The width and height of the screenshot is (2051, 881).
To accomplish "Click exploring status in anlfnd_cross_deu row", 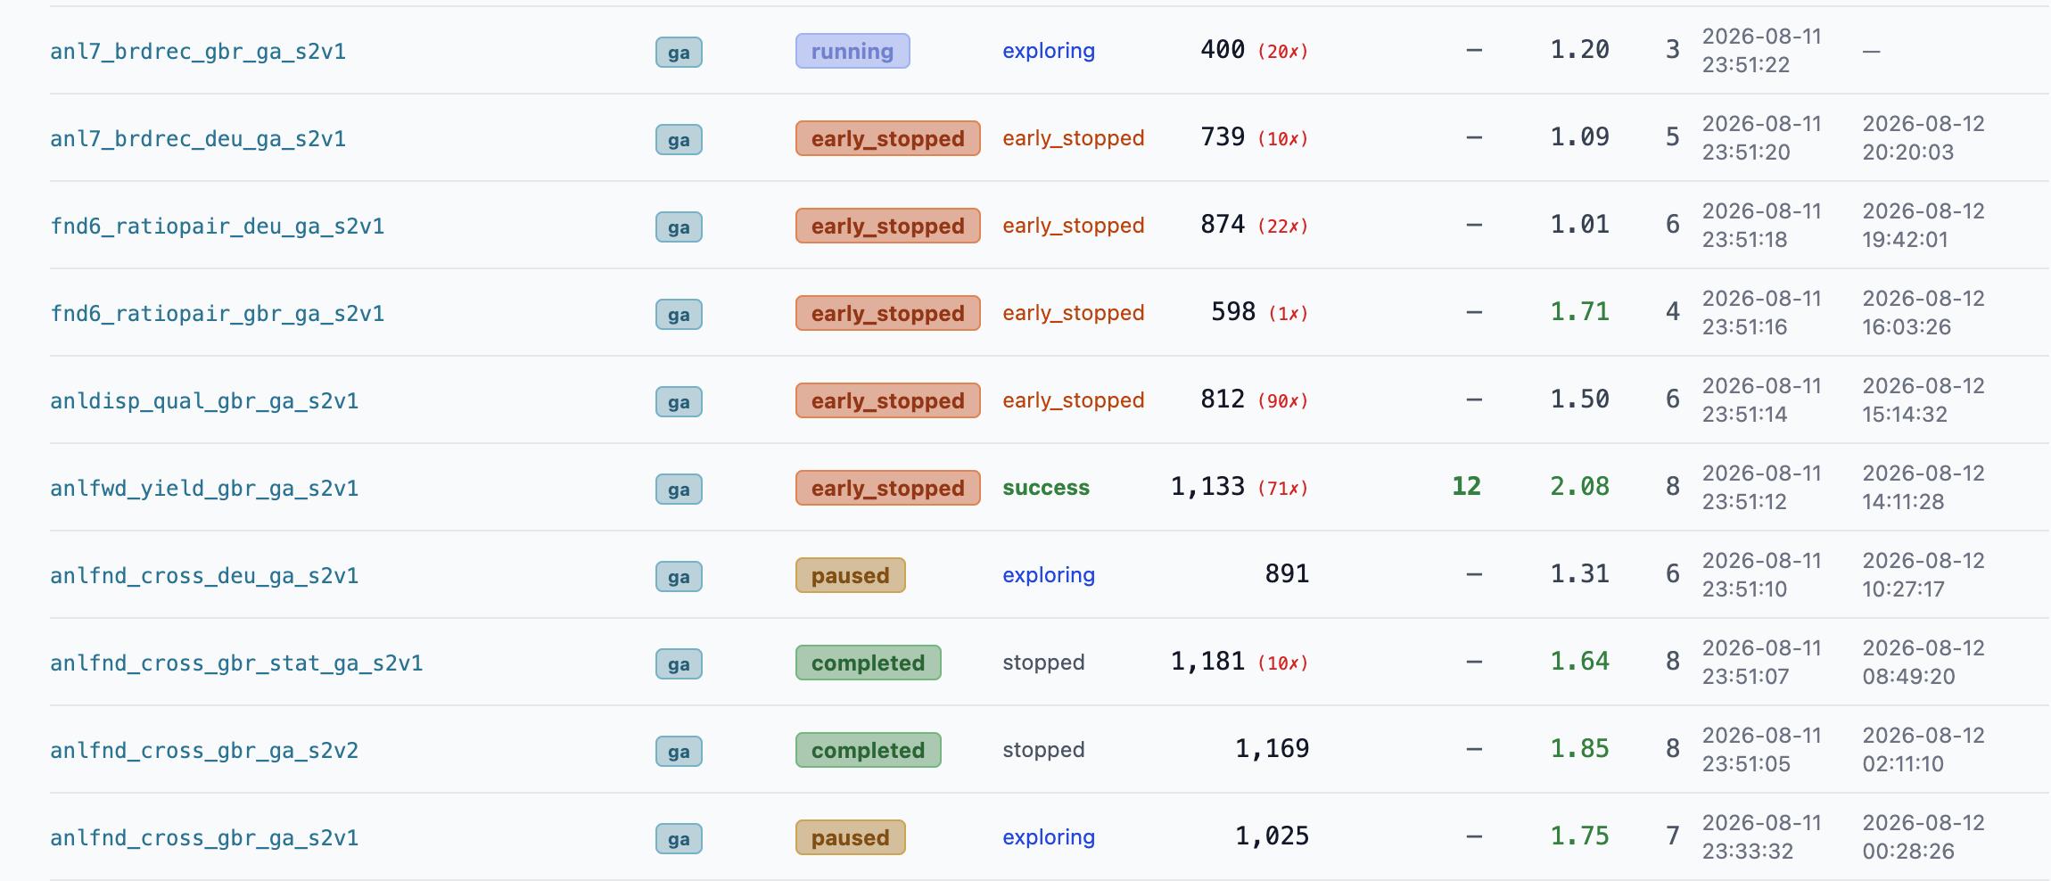I will [1049, 575].
